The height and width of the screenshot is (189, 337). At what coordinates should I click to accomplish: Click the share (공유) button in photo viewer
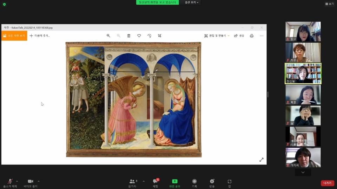coord(239,36)
